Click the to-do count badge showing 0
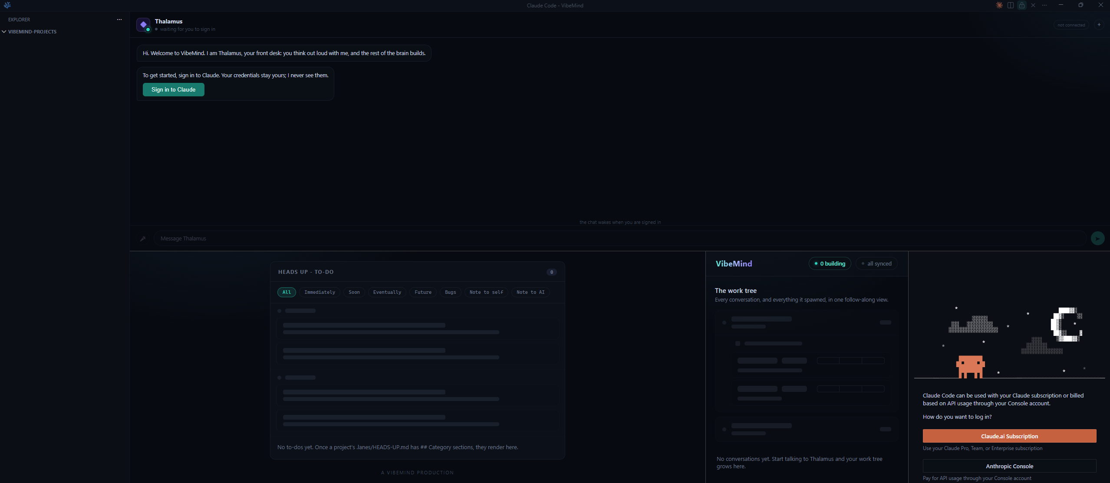This screenshot has height=483, width=1110. coord(552,272)
